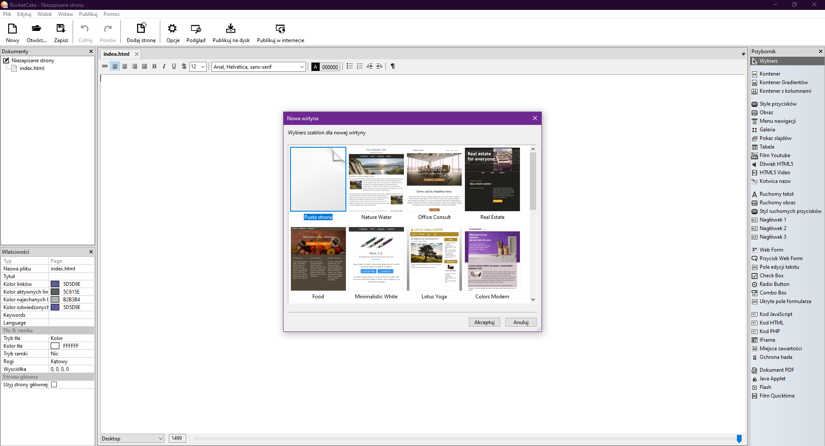Open Opcje settings gear icon

tap(173, 29)
